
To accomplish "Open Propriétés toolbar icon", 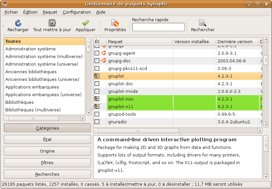I will [x=115, y=23].
